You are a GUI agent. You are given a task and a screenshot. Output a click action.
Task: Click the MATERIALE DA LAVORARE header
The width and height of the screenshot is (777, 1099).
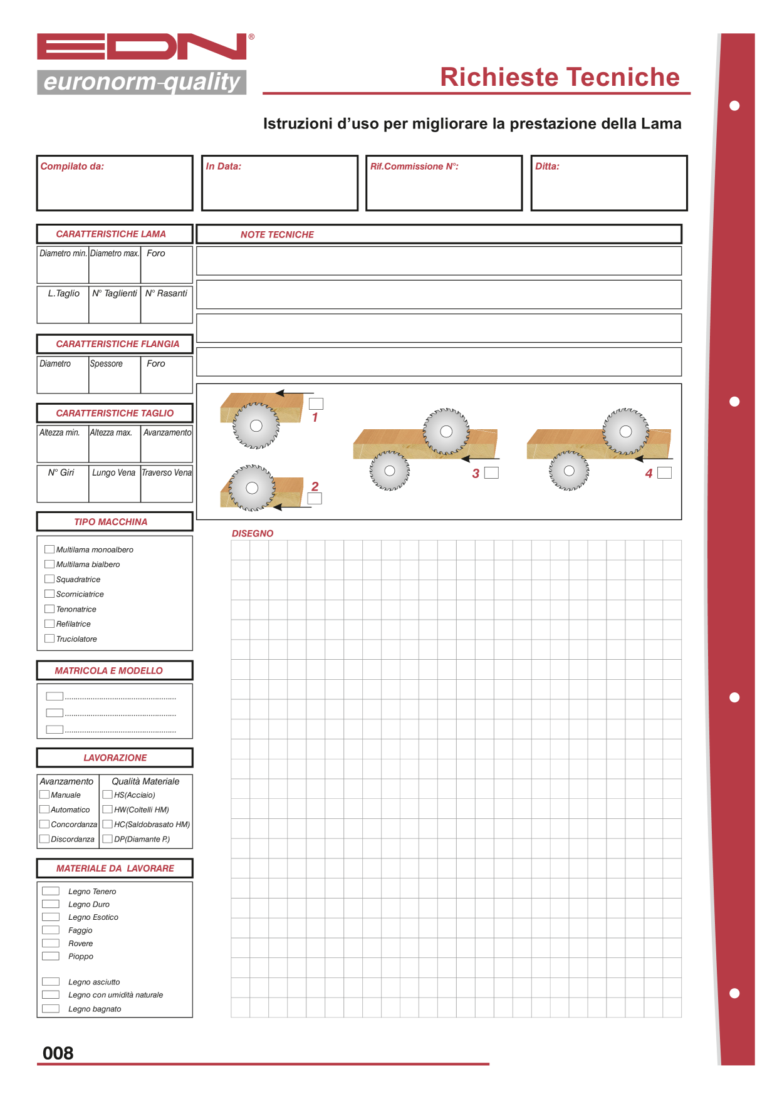pos(115,868)
